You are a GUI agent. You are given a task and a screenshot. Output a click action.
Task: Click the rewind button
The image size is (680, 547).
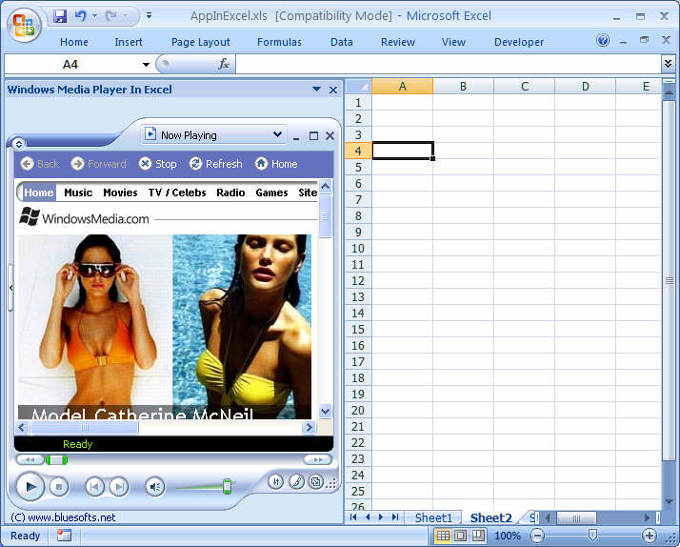pos(30,460)
